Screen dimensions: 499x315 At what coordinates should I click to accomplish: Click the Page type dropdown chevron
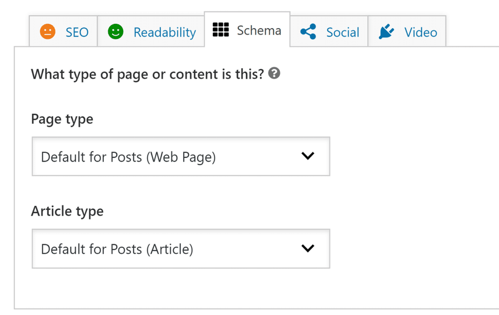(307, 156)
